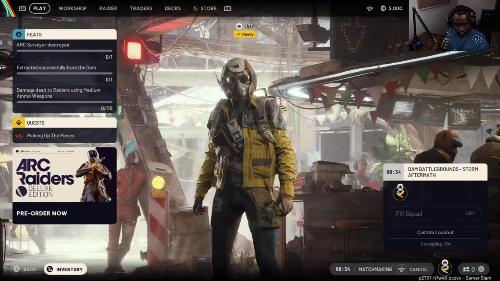Open the STORE tab
Viewport: 500px width, 281px height.
[x=205, y=8]
